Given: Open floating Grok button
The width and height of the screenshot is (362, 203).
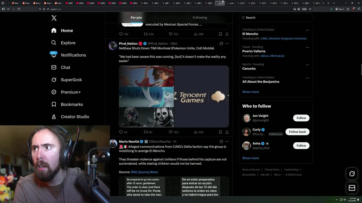Looking at the screenshot, I should 352,174.
